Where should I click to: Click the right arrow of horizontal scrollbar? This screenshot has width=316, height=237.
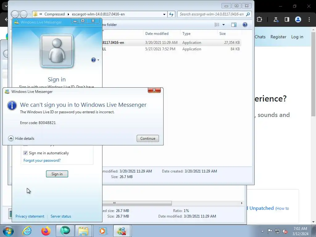[242, 203]
